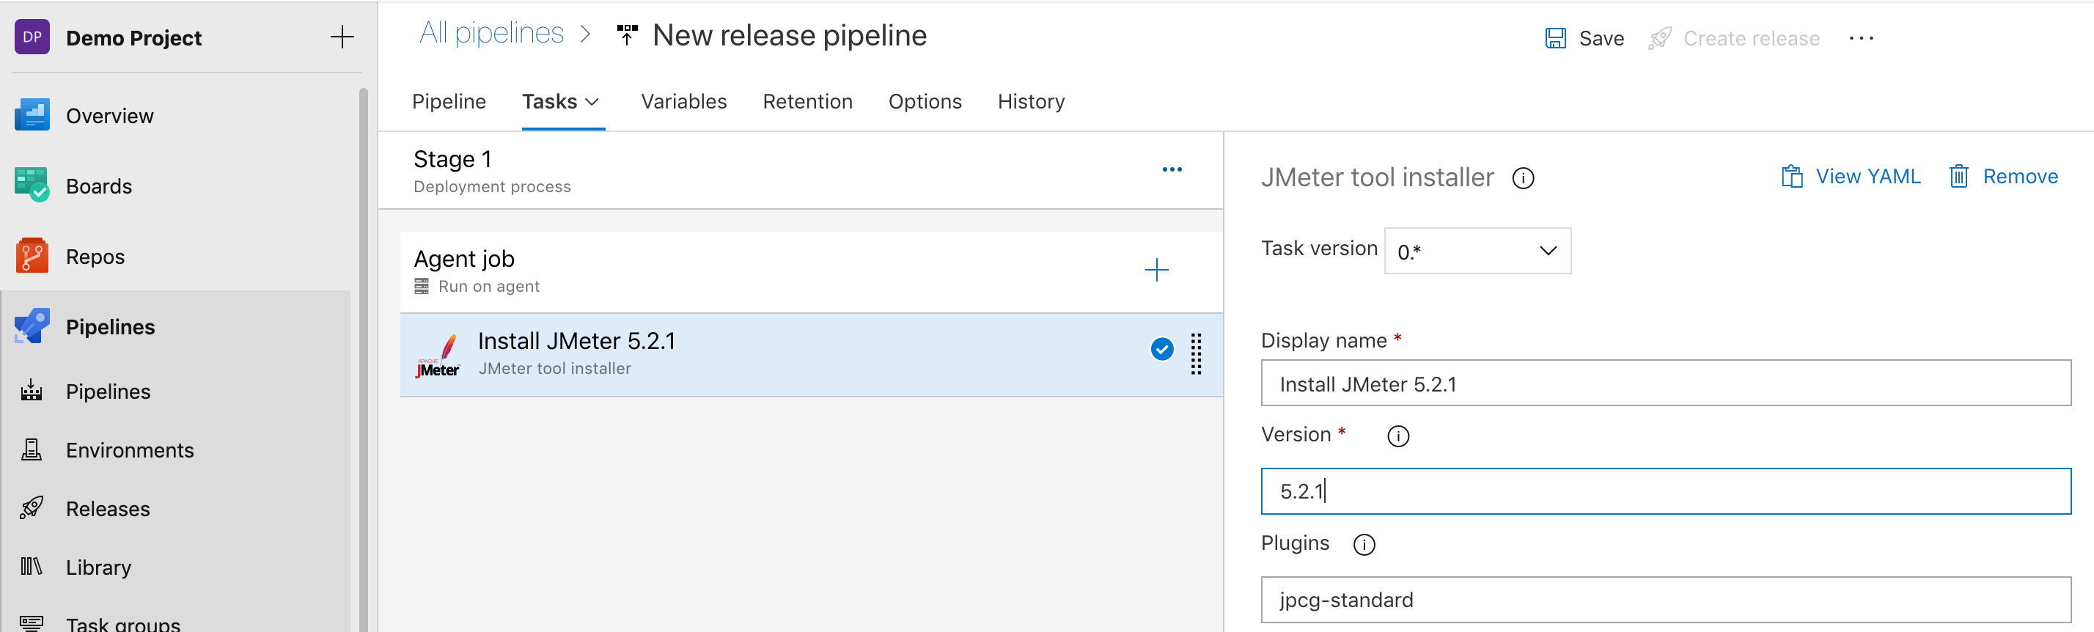The width and height of the screenshot is (2094, 632).
Task: Open Stage 1 ellipsis options menu
Action: tap(1172, 169)
